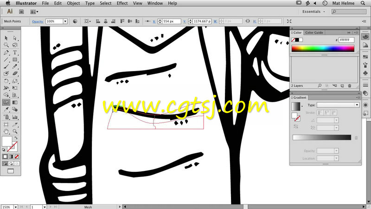
Task: Select the Rotate tool
Action: pos(6,81)
